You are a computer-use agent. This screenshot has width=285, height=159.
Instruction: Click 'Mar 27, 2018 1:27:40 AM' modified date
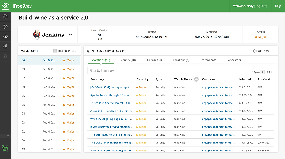pyautogui.click(x=212, y=37)
